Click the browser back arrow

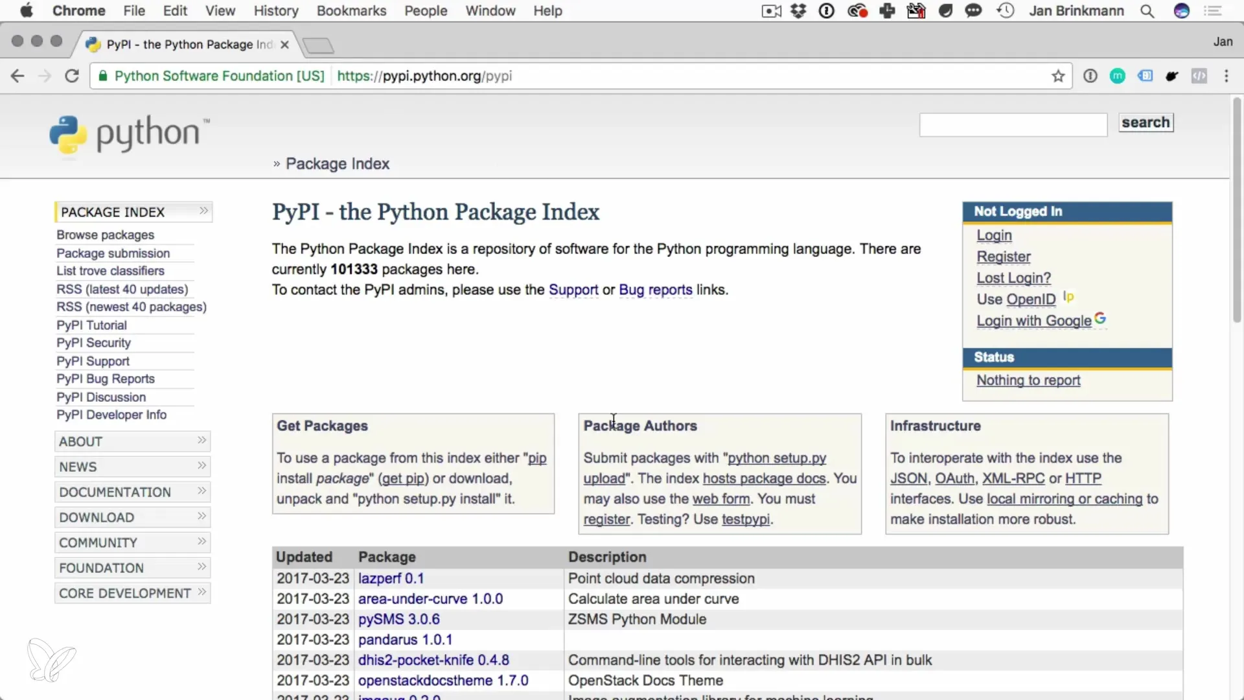(17, 76)
